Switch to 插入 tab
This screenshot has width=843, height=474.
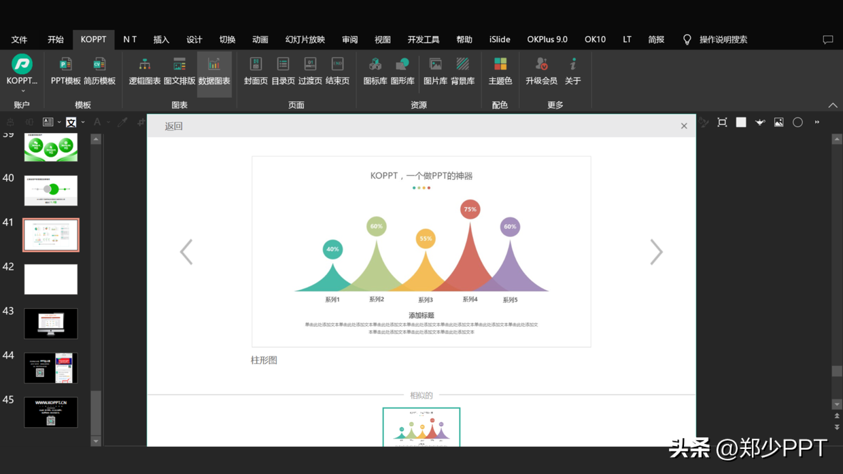click(161, 39)
